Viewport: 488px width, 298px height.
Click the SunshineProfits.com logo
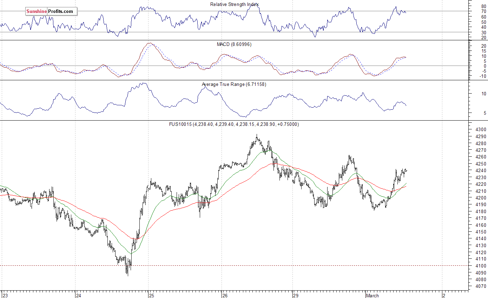point(51,12)
